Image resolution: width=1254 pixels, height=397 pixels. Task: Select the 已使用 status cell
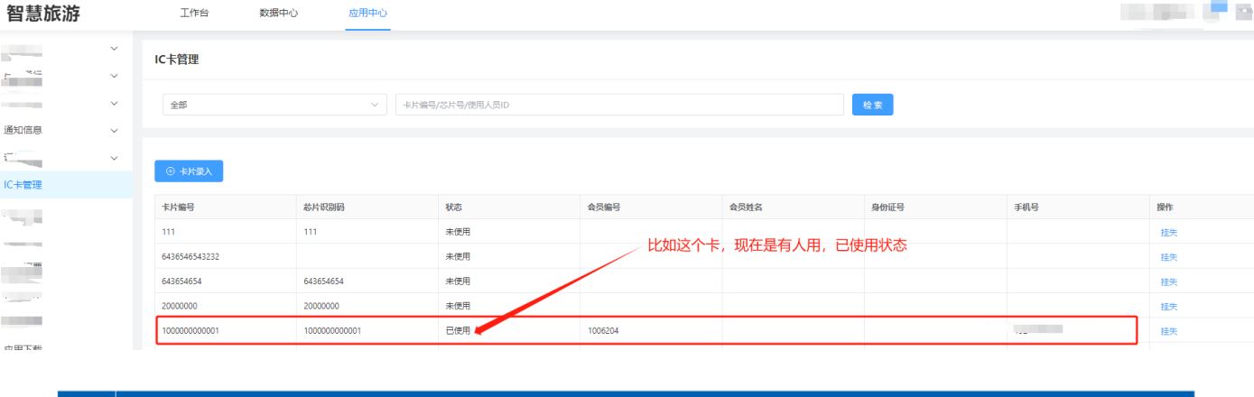[458, 331]
